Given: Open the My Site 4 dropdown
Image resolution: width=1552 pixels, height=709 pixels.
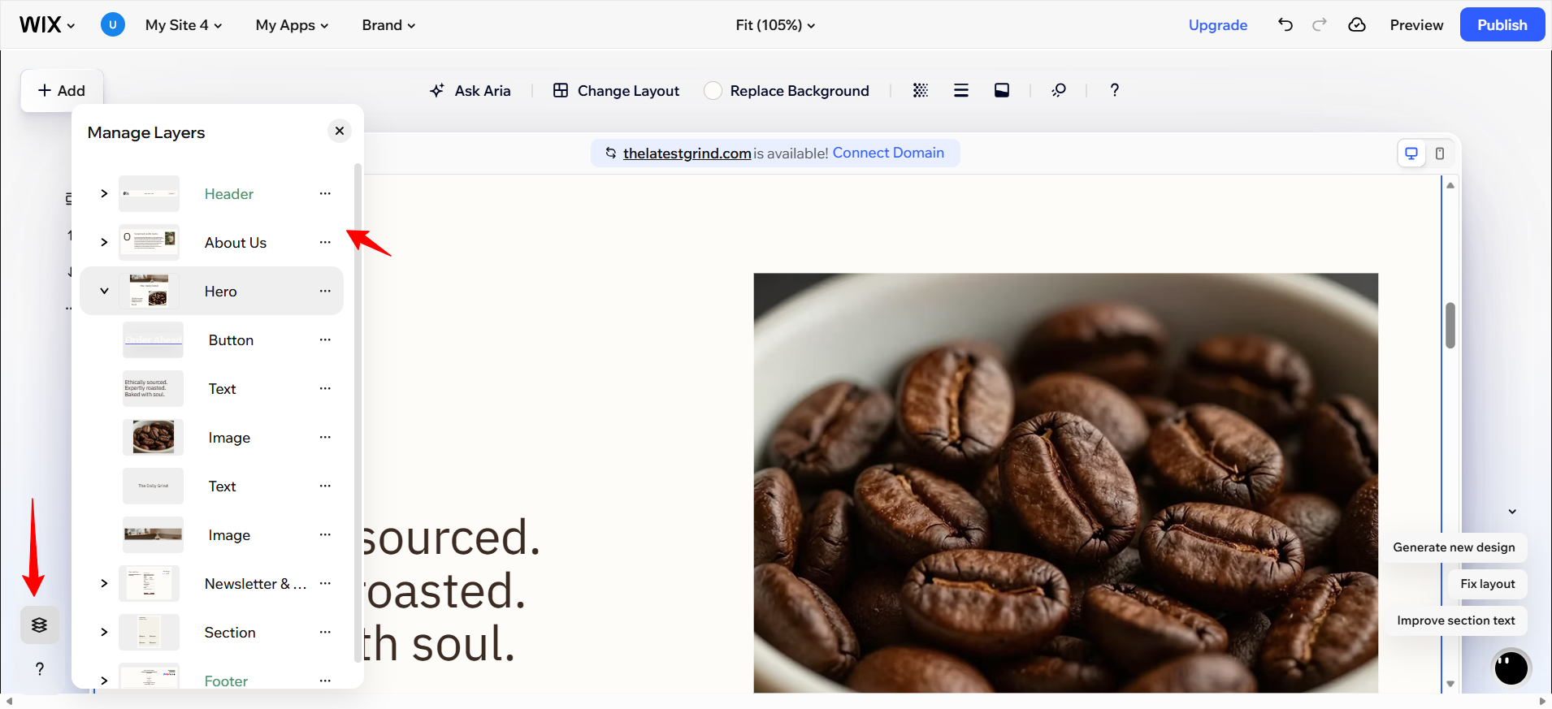Looking at the screenshot, I should point(184,25).
